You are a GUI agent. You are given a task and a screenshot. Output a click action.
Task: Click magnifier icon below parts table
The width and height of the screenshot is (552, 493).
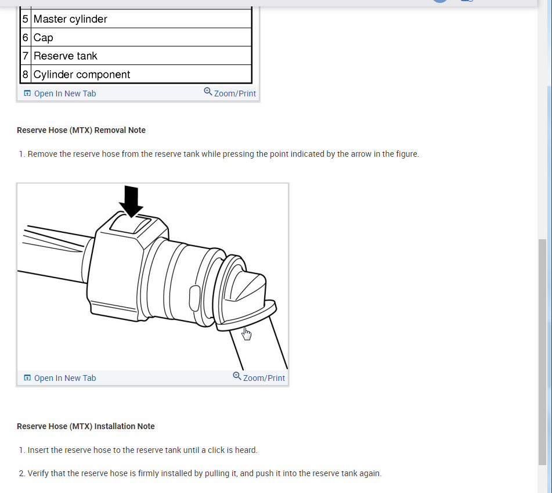point(208,92)
